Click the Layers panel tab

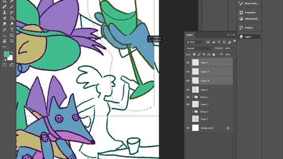point(190,35)
